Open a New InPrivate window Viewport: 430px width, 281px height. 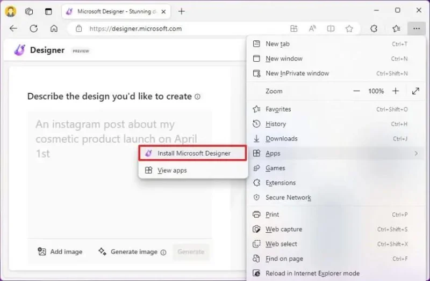(336, 73)
